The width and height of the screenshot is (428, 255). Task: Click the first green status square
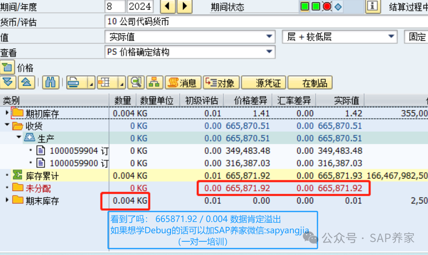coord(305,6)
